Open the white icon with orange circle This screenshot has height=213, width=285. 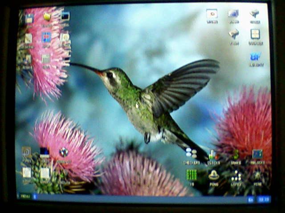coord(212,14)
